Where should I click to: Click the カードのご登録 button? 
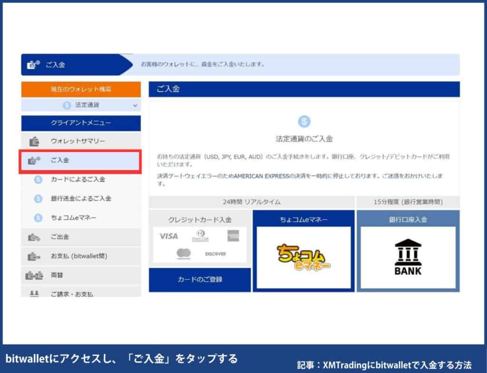click(200, 279)
